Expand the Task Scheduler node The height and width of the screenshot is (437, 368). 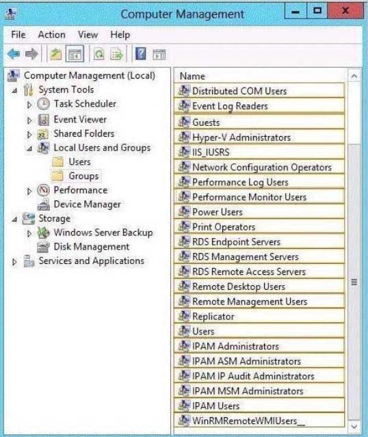[29, 105]
